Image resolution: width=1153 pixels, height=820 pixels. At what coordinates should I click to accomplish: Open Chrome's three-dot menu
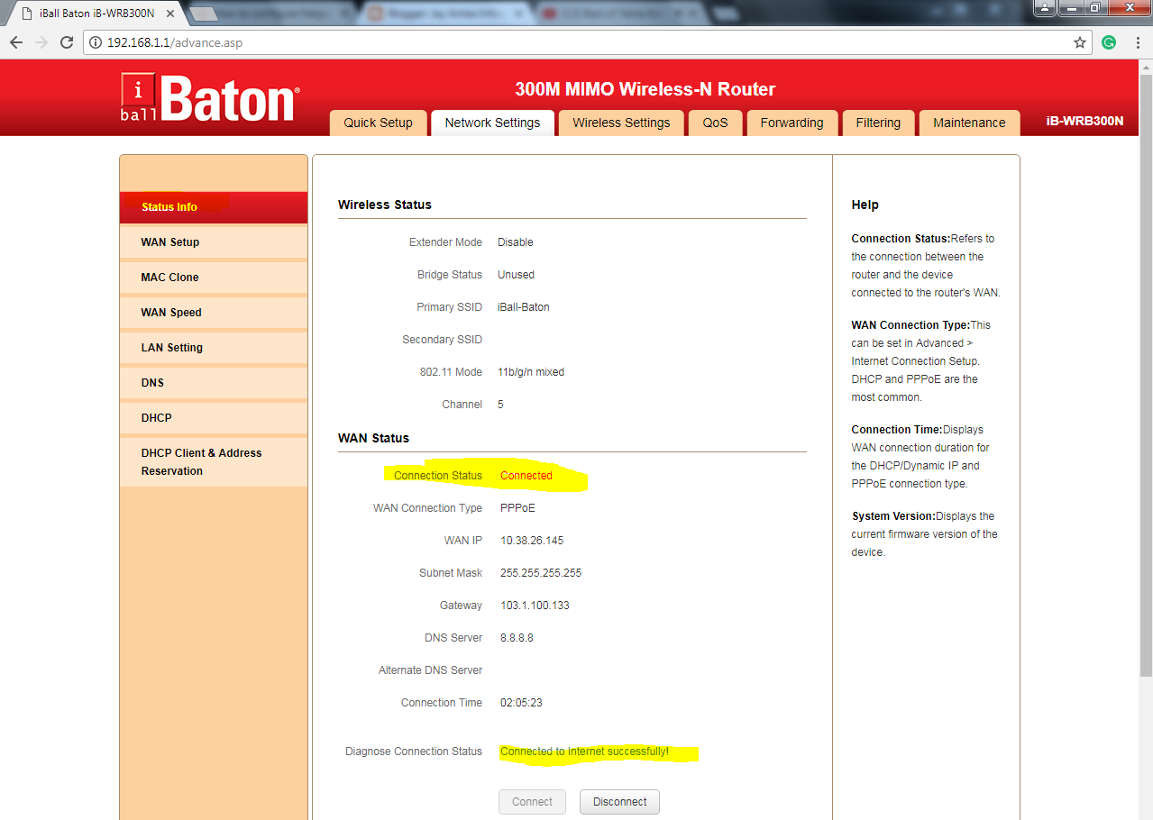[x=1138, y=41]
